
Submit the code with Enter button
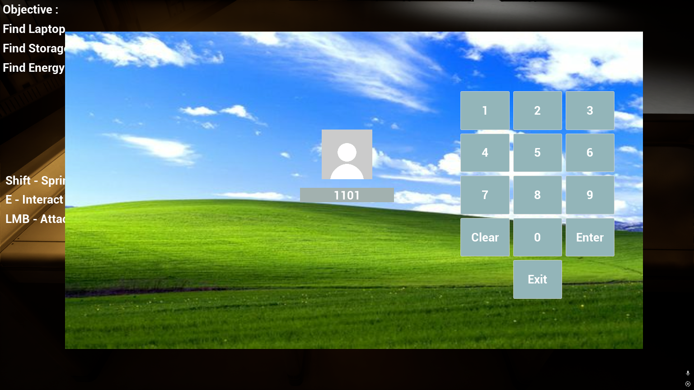coord(590,237)
